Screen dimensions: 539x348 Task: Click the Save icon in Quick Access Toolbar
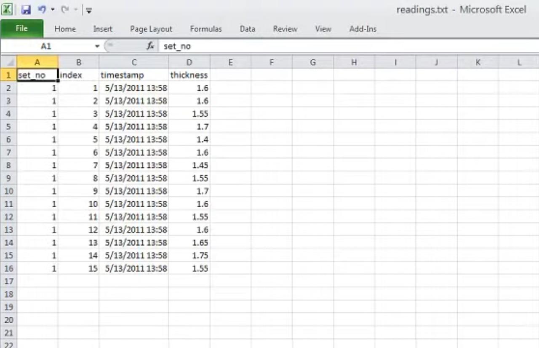click(x=26, y=10)
